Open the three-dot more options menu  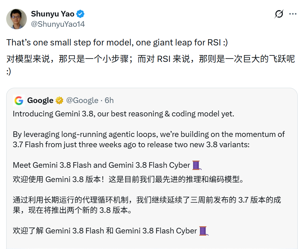click(293, 14)
